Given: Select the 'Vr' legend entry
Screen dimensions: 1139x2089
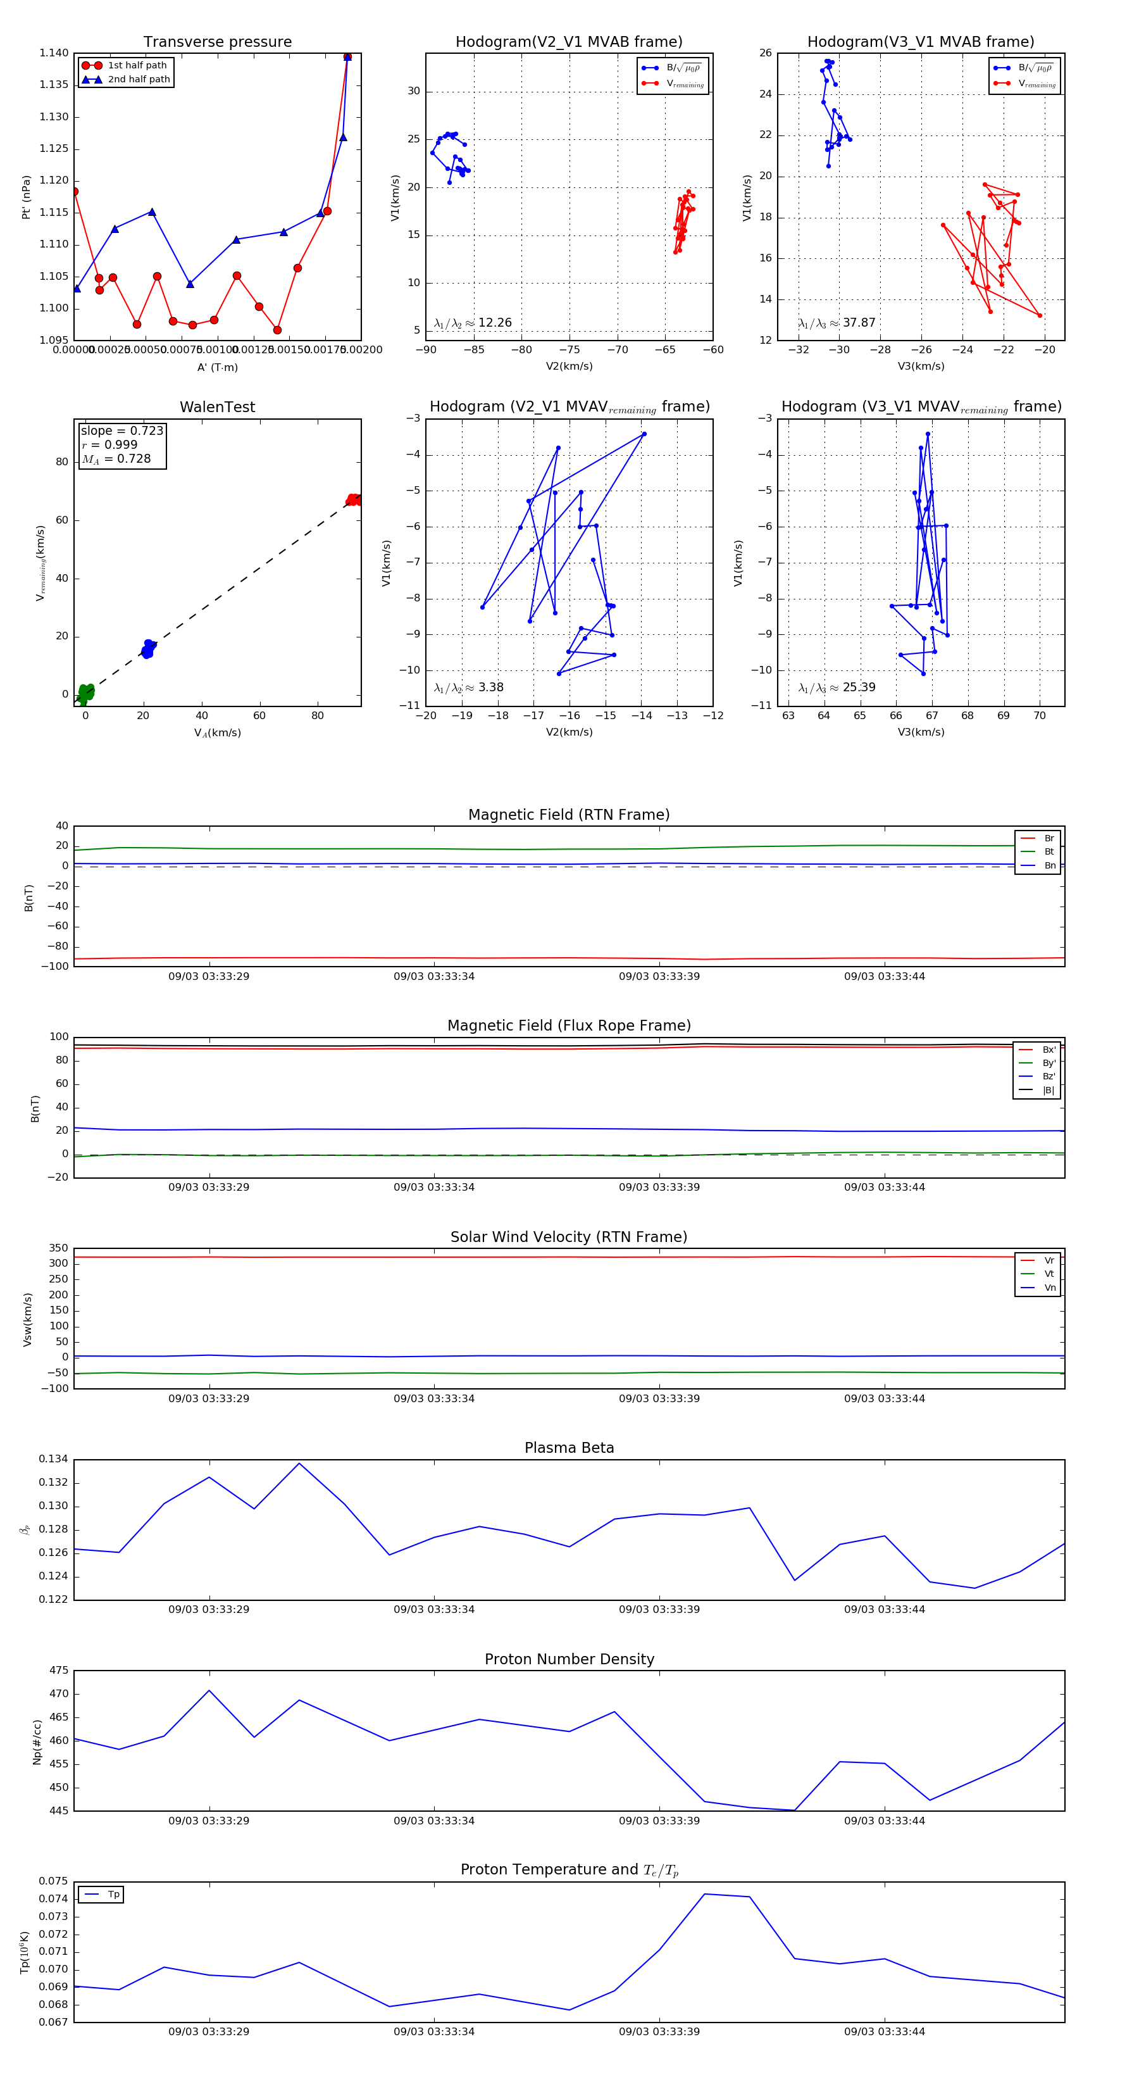Looking at the screenshot, I should pyautogui.click(x=1038, y=1260).
